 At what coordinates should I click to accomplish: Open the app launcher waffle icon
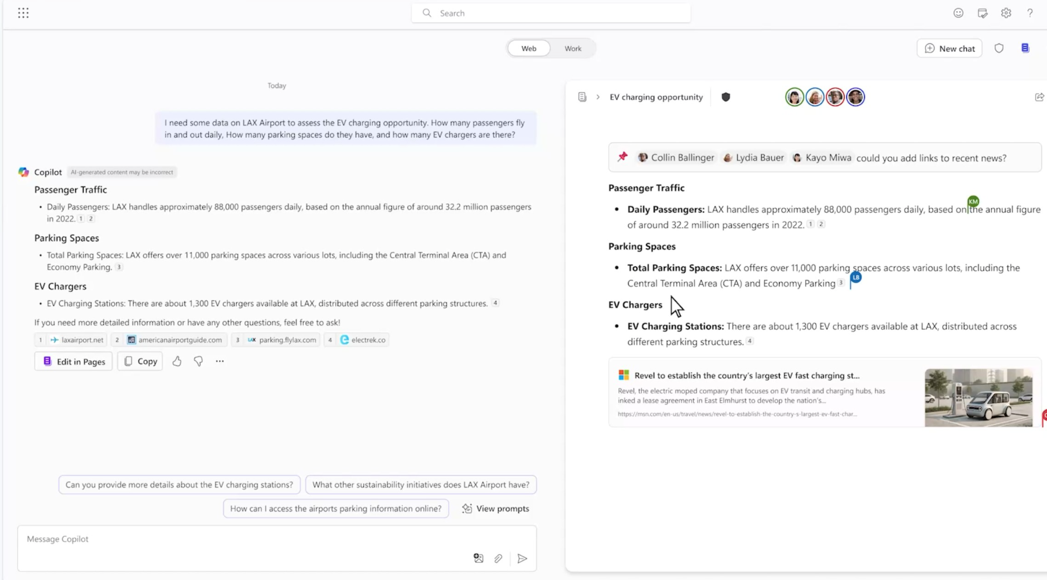(23, 12)
